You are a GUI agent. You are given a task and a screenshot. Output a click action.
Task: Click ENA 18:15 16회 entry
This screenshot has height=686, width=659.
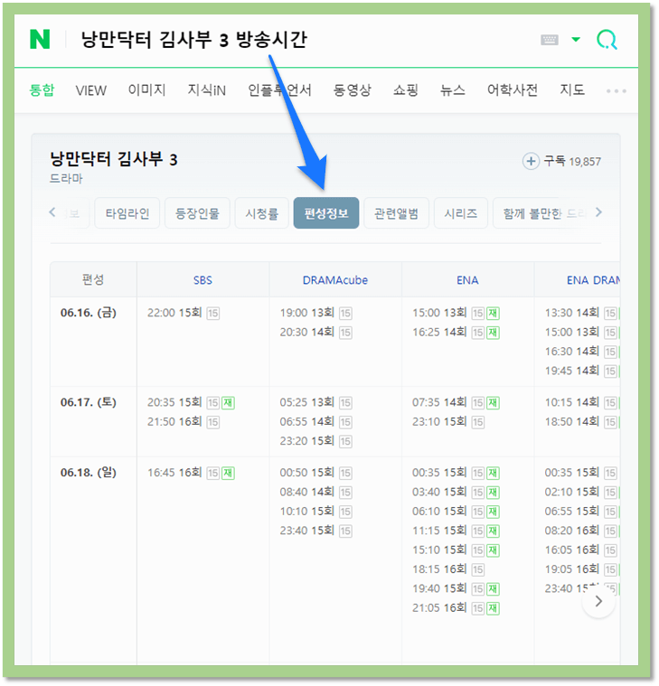(x=448, y=569)
